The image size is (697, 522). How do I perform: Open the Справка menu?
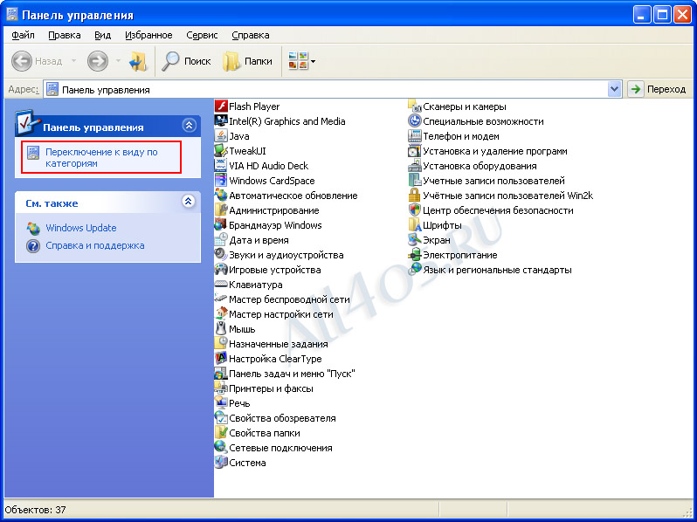click(x=251, y=35)
